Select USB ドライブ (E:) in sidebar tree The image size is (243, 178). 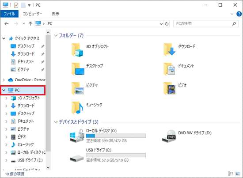click(27, 160)
